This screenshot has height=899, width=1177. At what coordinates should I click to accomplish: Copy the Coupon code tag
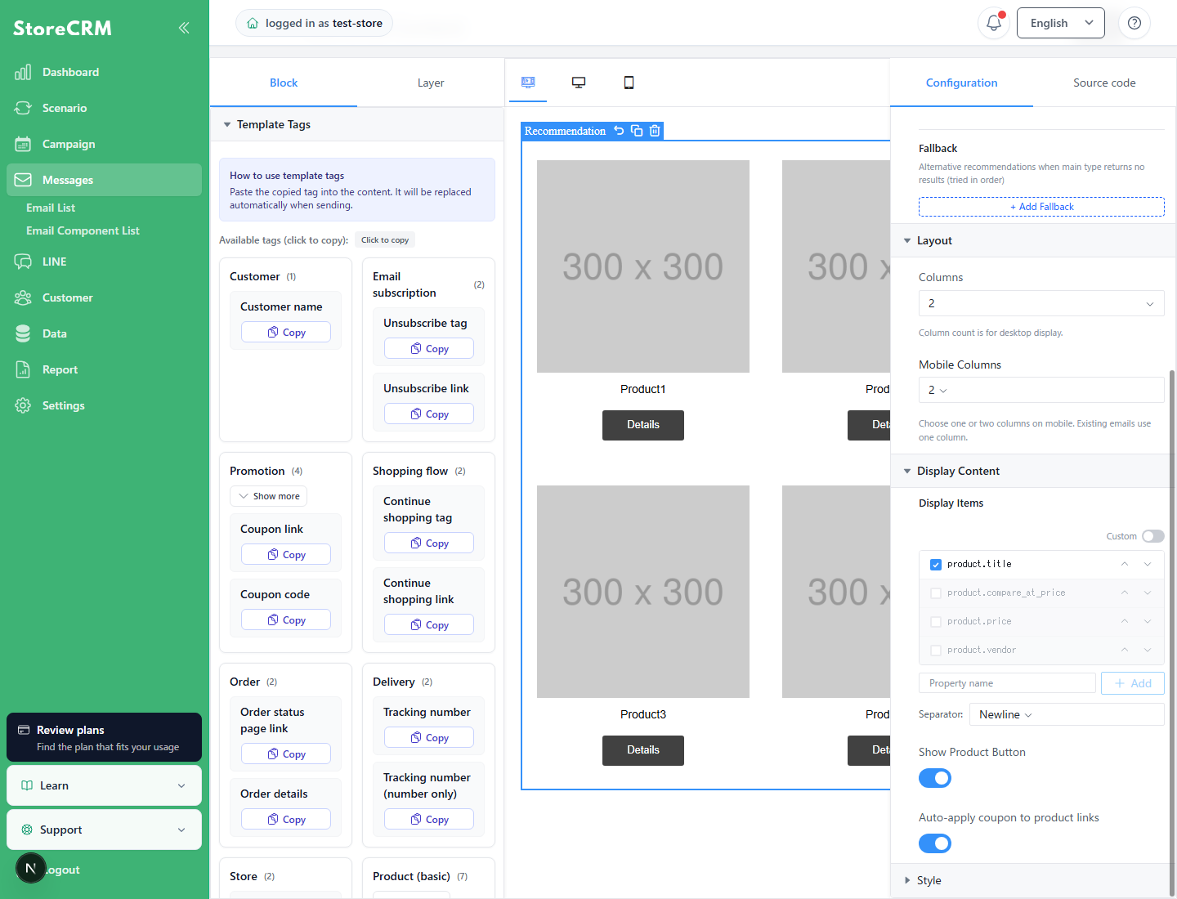click(286, 619)
